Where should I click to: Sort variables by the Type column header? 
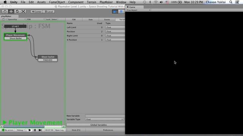tap(108, 23)
